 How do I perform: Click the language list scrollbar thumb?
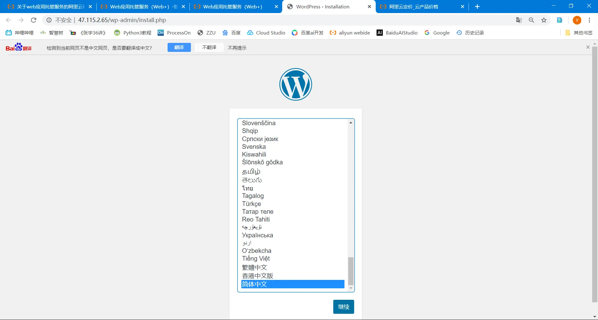pos(351,271)
